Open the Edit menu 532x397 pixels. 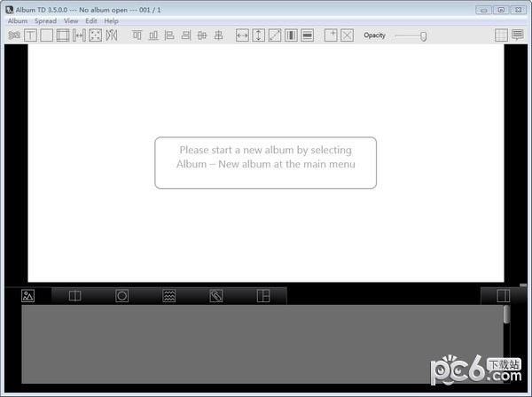(x=91, y=20)
